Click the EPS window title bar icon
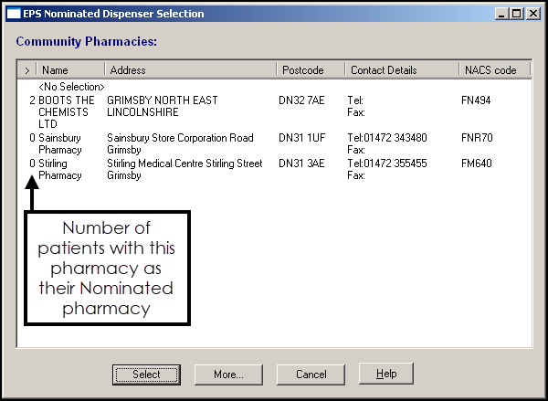548x401 pixels. click(x=13, y=14)
